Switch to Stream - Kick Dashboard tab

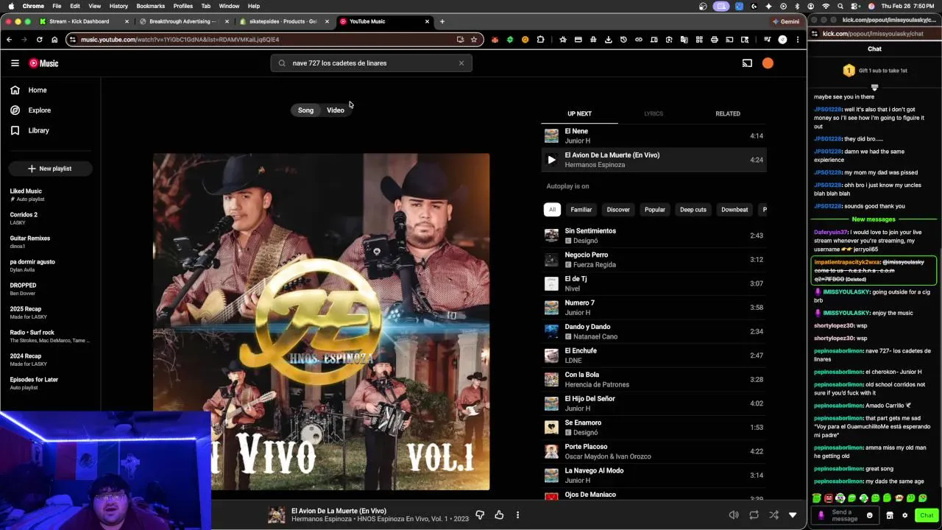(85, 21)
